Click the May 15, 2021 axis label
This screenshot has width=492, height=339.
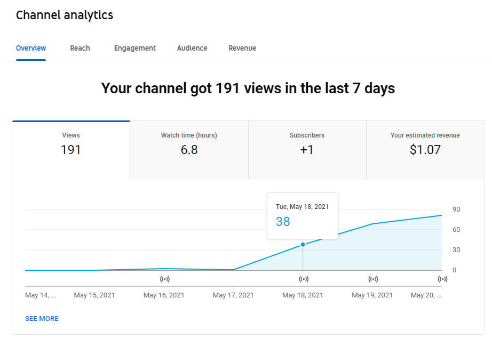pyautogui.click(x=94, y=295)
